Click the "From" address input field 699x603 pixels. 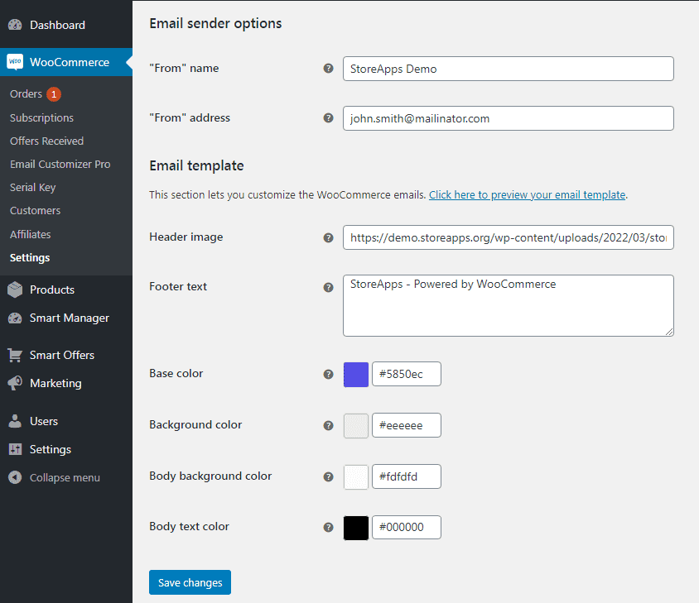click(509, 118)
